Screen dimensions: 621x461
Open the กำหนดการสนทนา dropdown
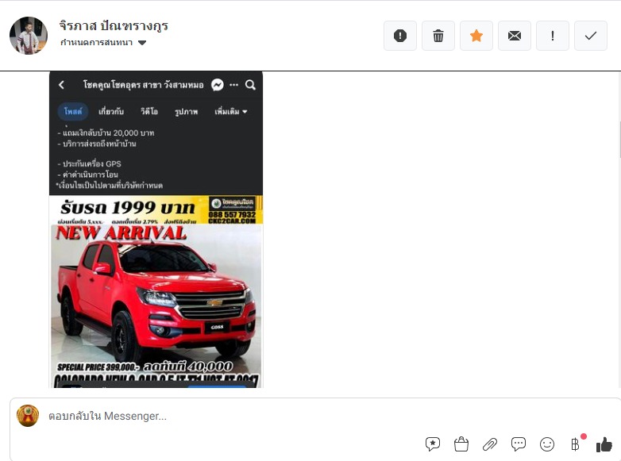103,42
